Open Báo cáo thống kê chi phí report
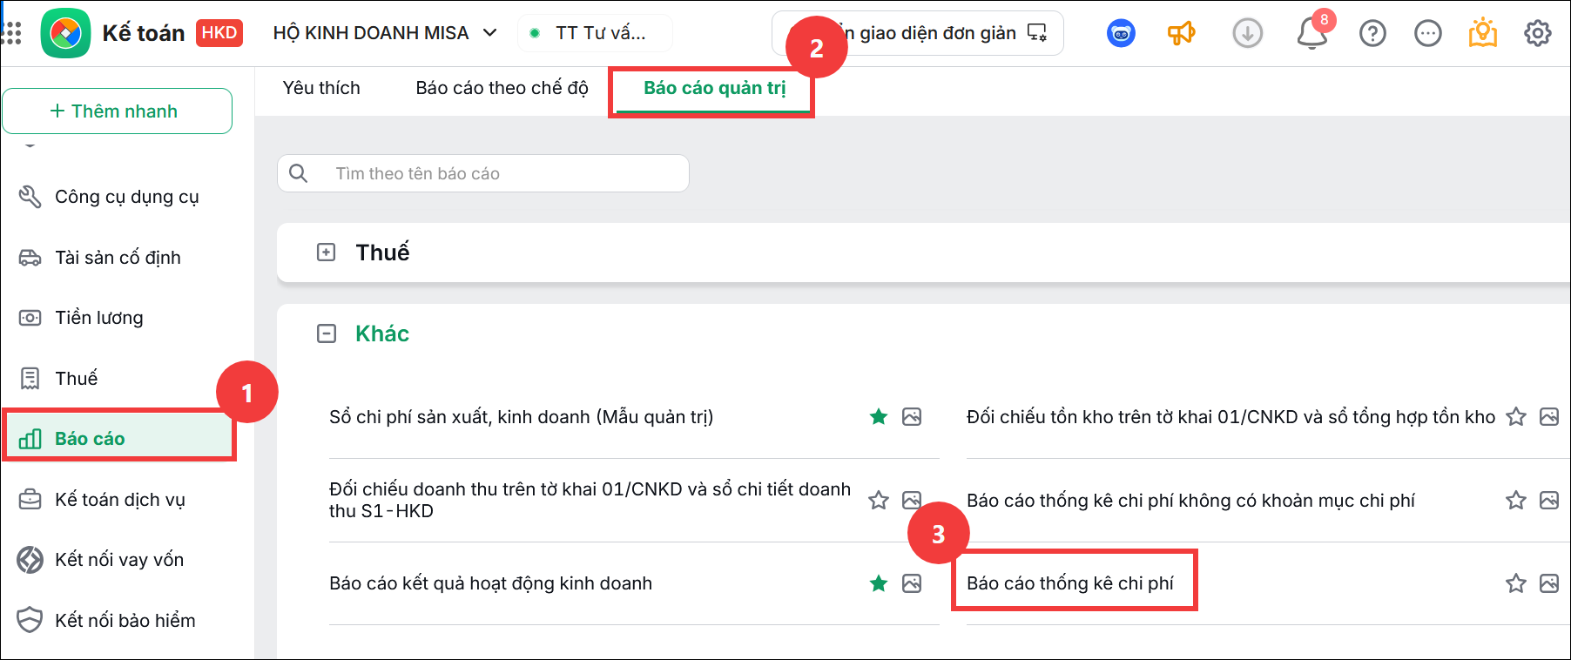This screenshot has width=1571, height=660. coord(1070,583)
